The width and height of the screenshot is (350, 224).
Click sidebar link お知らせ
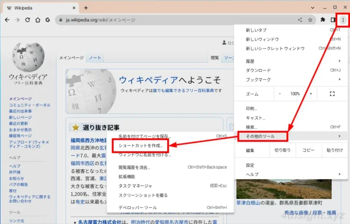pyautogui.click(x=16, y=178)
